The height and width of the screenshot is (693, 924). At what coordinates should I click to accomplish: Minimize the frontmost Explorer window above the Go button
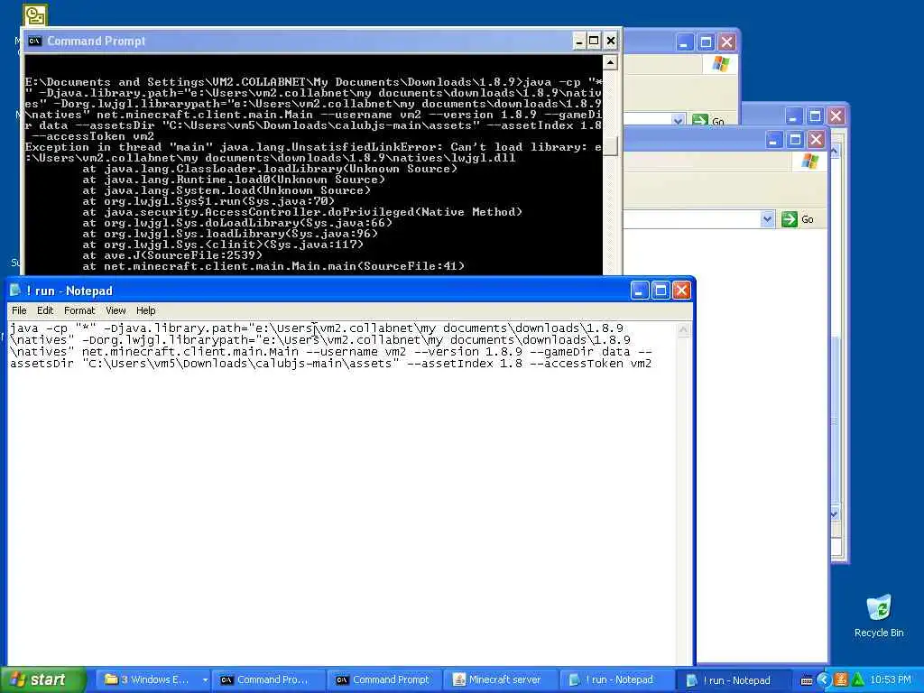773,140
